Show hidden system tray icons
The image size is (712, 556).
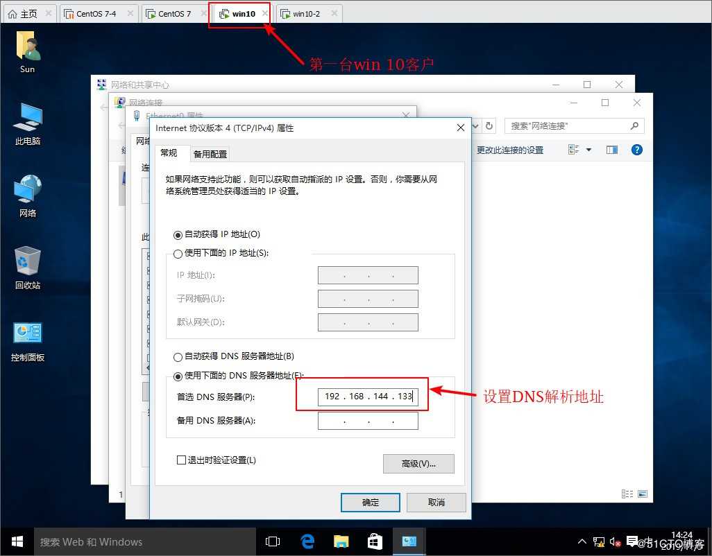point(582,541)
